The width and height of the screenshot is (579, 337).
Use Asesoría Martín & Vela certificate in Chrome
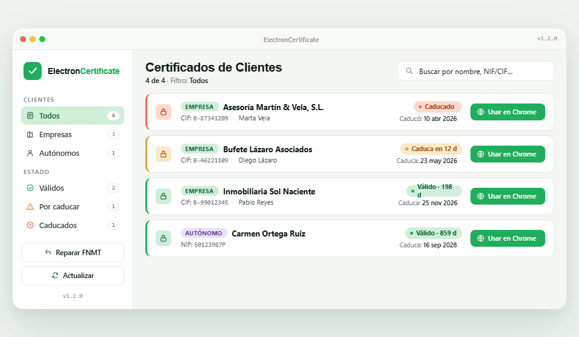[508, 112]
